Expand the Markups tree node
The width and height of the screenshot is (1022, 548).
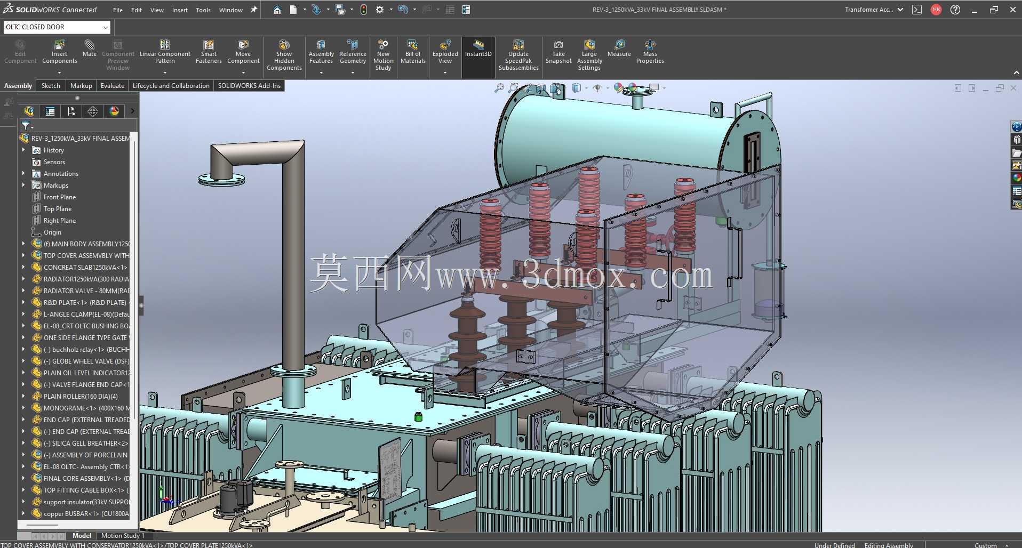[x=23, y=186]
